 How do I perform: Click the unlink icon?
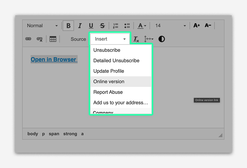[39, 39]
